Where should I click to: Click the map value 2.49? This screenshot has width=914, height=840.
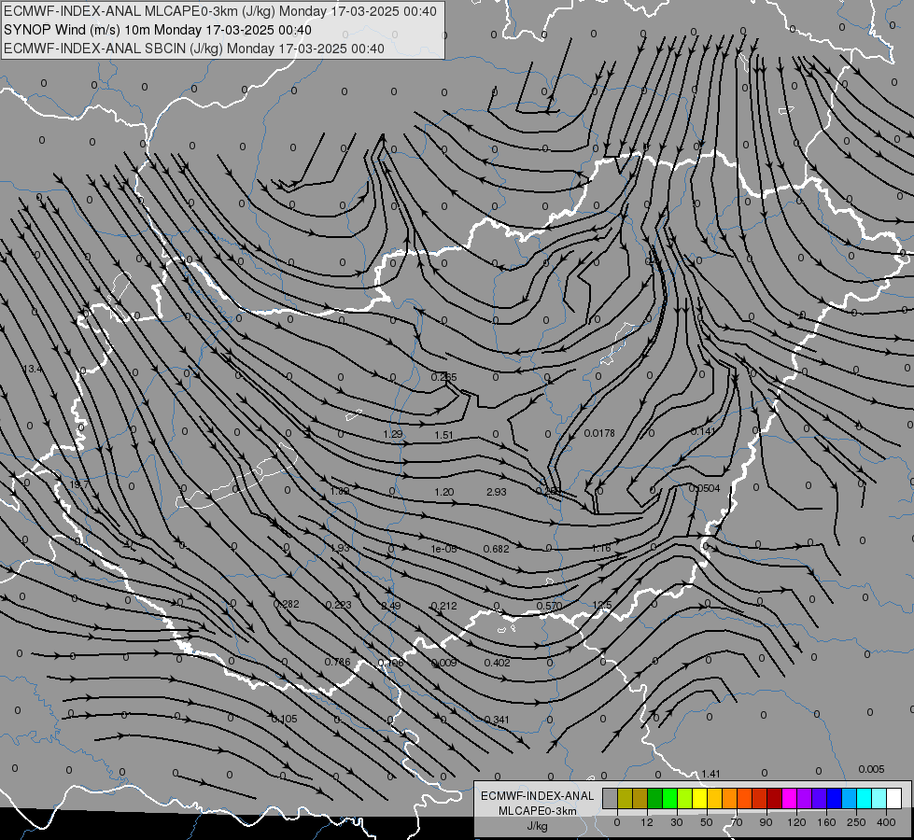coord(390,606)
